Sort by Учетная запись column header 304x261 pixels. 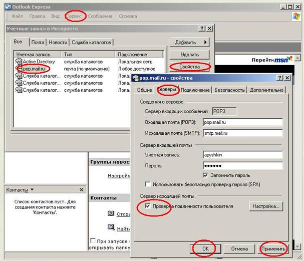[38, 54]
